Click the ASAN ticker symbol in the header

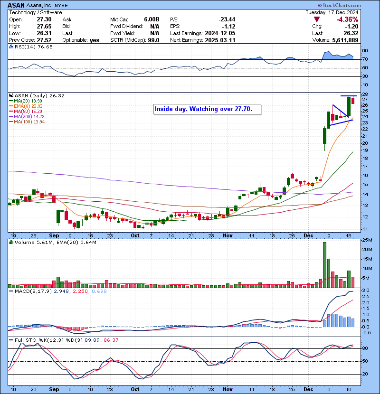click(x=16, y=5)
